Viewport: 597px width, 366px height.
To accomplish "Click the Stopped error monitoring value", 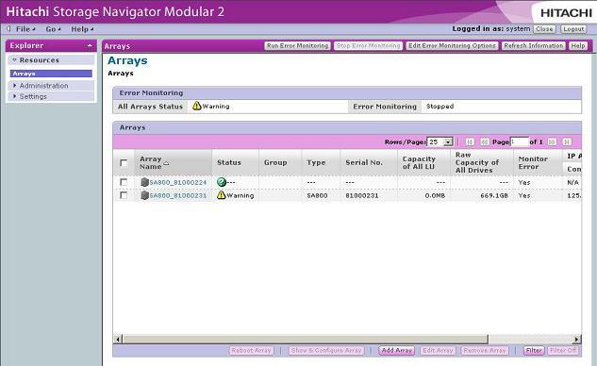I will [439, 107].
